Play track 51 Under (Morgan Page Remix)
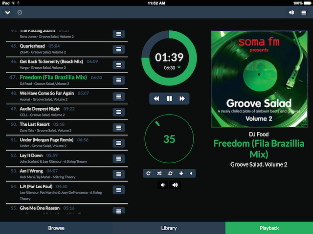Viewport: 313px width, 234px height. pos(67,143)
